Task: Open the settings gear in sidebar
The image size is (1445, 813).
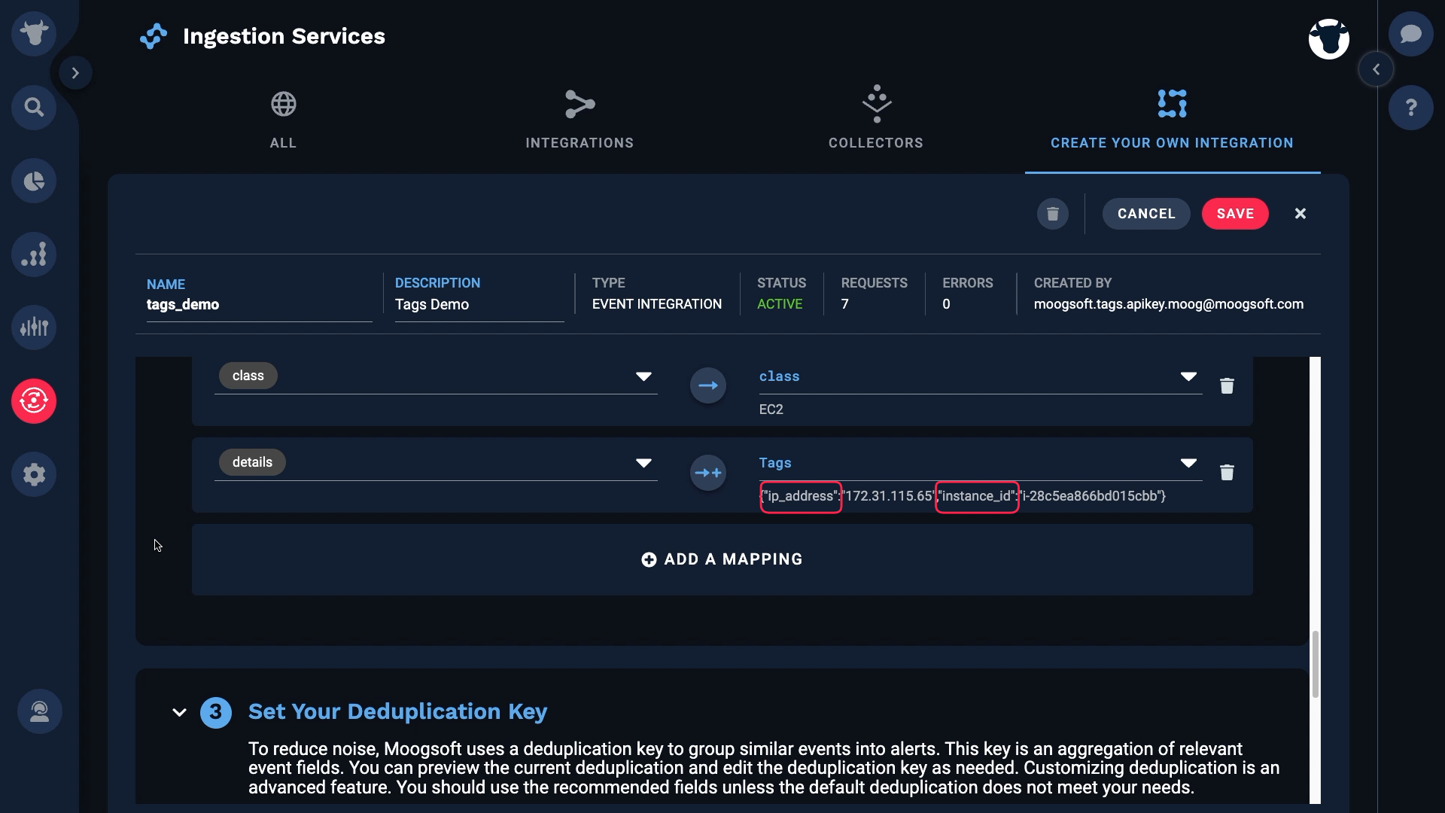Action: click(34, 474)
